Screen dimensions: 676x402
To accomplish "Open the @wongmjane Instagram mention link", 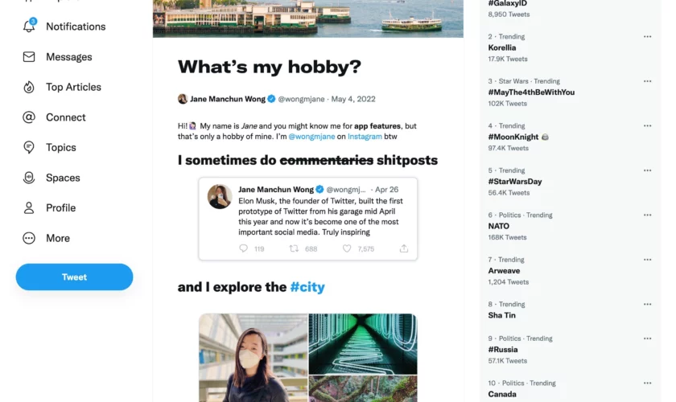I will [x=316, y=137].
